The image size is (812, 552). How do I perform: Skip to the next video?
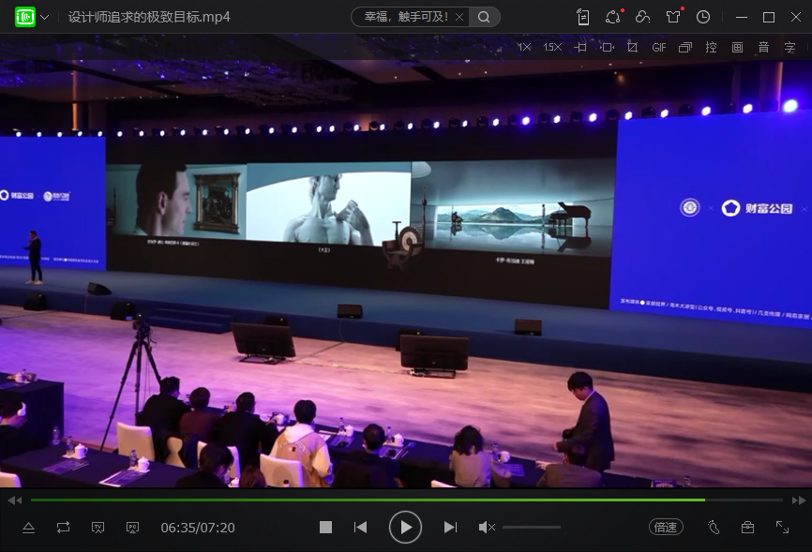point(450,528)
